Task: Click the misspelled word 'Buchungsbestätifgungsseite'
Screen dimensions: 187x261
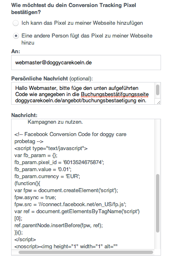Action: pos(115,94)
